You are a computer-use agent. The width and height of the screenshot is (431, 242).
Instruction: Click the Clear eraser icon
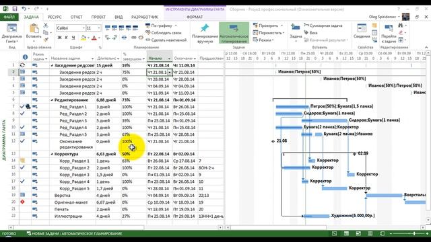tap(401, 33)
